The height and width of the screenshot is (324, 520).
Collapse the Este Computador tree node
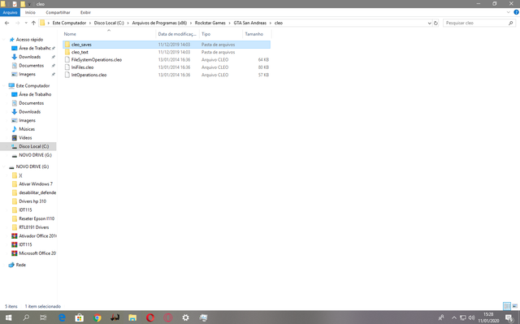(x=3, y=85)
